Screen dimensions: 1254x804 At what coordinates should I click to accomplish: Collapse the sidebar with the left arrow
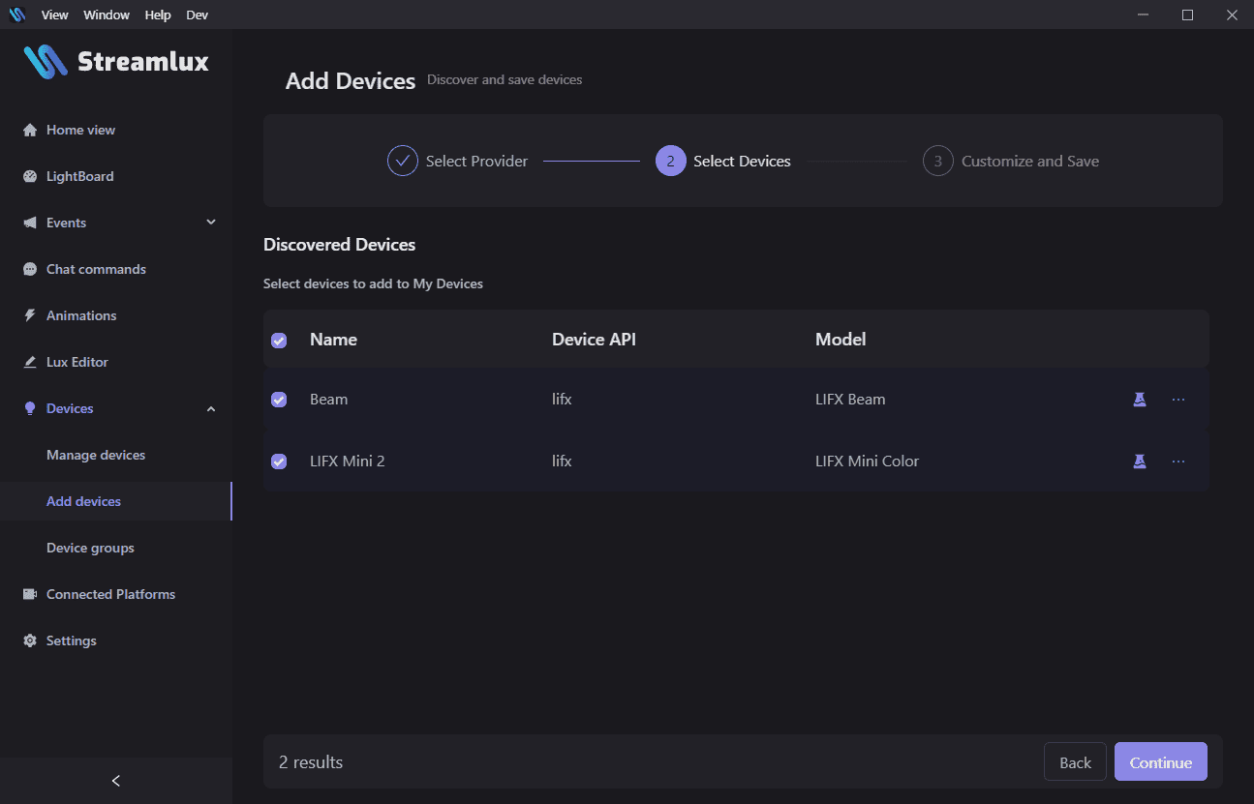[x=116, y=781]
